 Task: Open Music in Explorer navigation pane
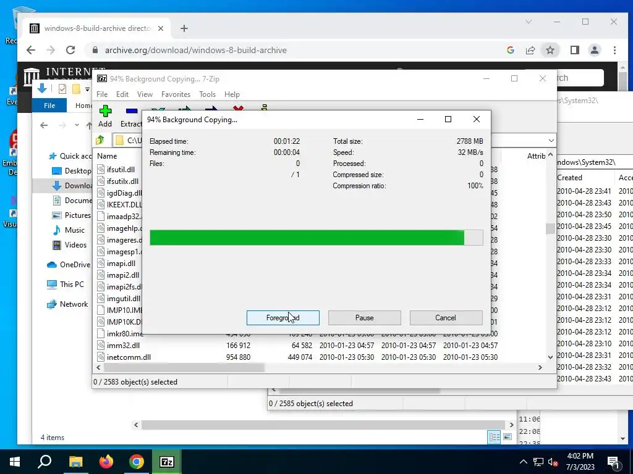[69, 230]
